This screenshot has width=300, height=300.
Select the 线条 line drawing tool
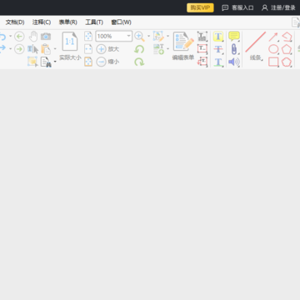(x=255, y=46)
